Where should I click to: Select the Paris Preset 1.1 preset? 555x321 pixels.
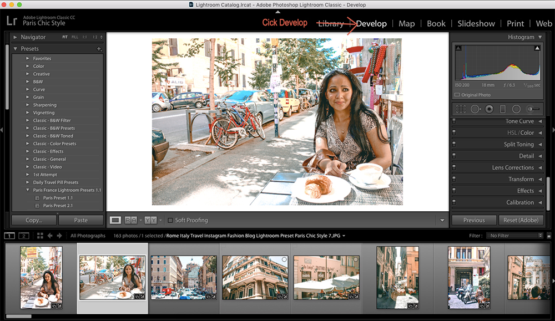coord(58,198)
